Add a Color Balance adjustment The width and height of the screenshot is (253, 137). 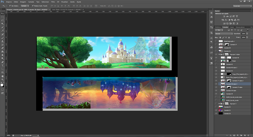tap(226, 20)
